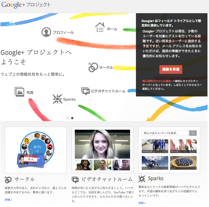Select the second carousel dot indicator
The width and height of the screenshot is (209, 207).
[72, 118]
